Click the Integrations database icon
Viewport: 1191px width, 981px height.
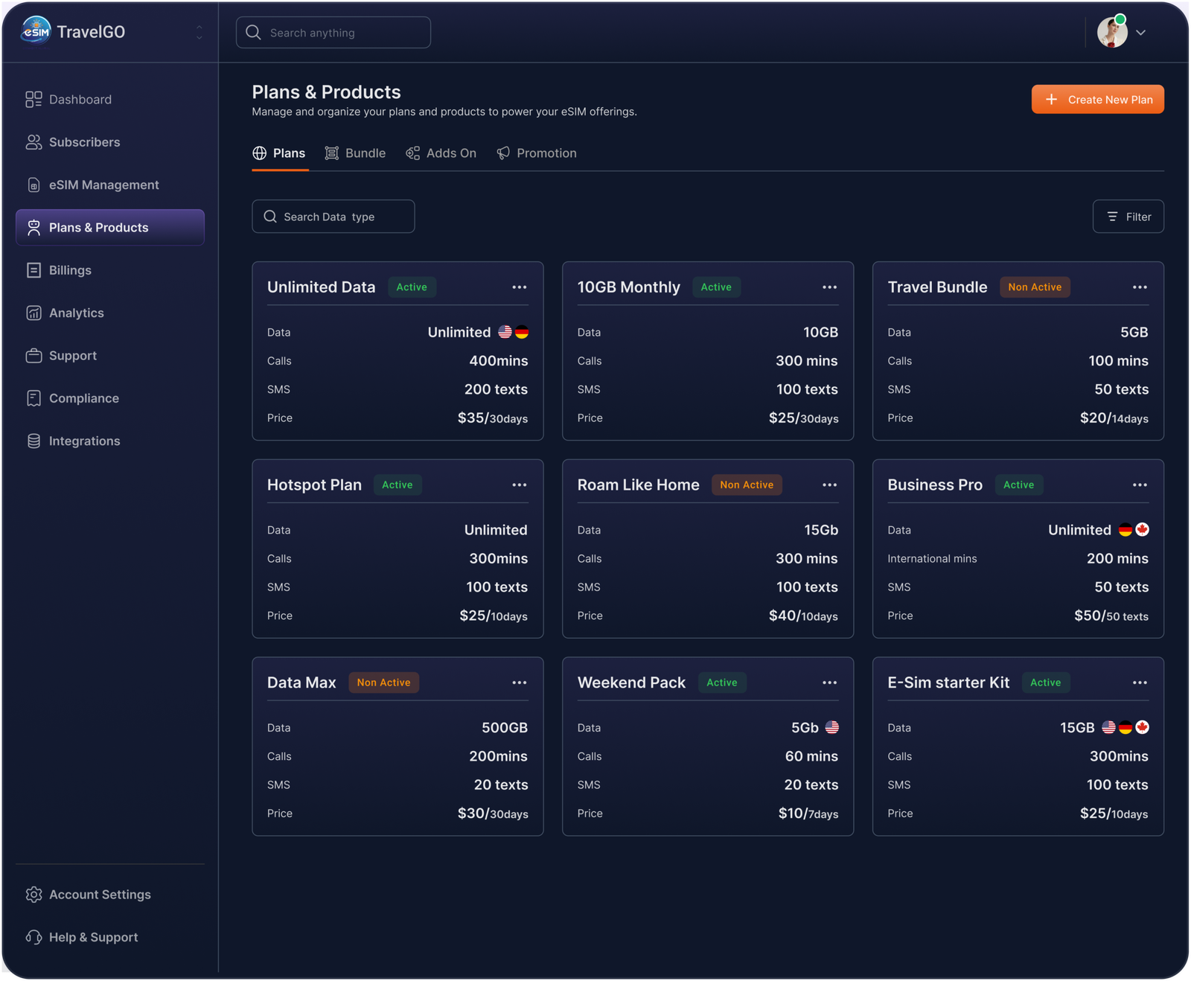pyautogui.click(x=33, y=441)
